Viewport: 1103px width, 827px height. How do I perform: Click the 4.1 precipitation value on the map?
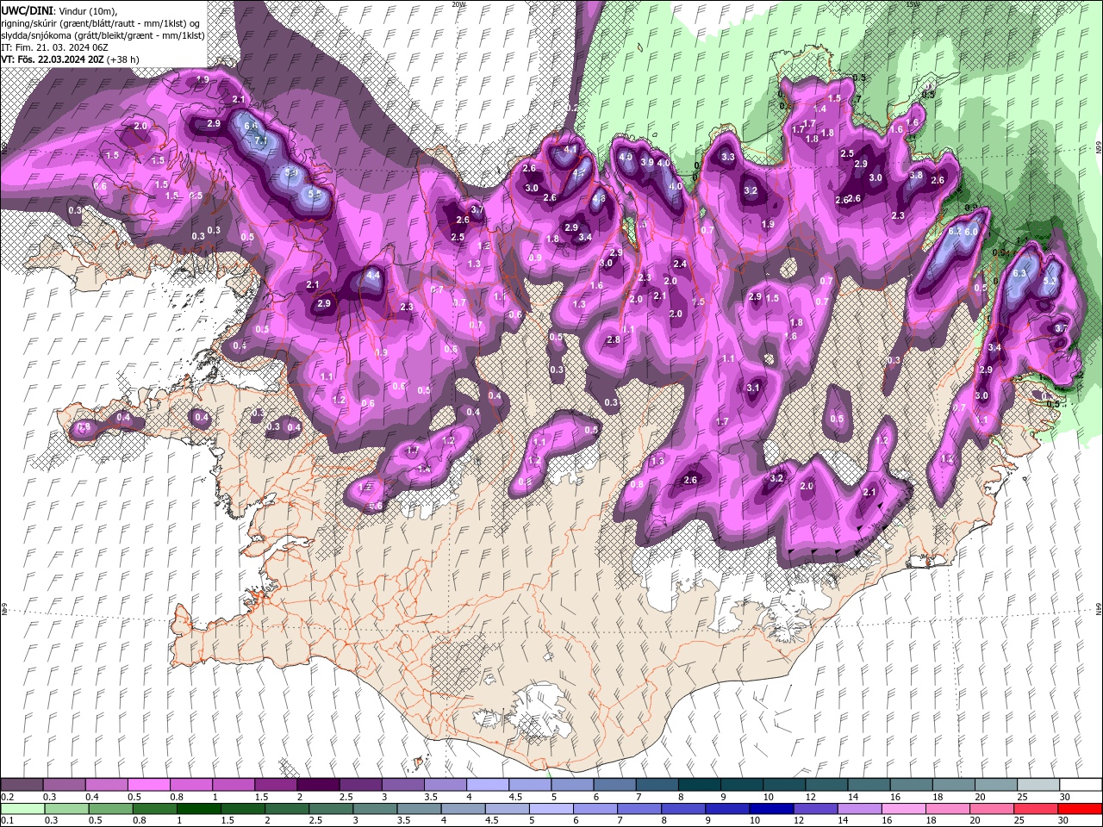[x=570, y=149]
